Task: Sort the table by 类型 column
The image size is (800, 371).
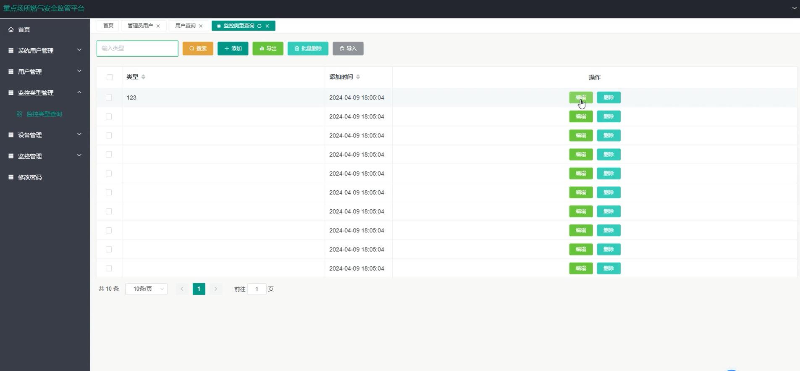Action: click(143, 77)
